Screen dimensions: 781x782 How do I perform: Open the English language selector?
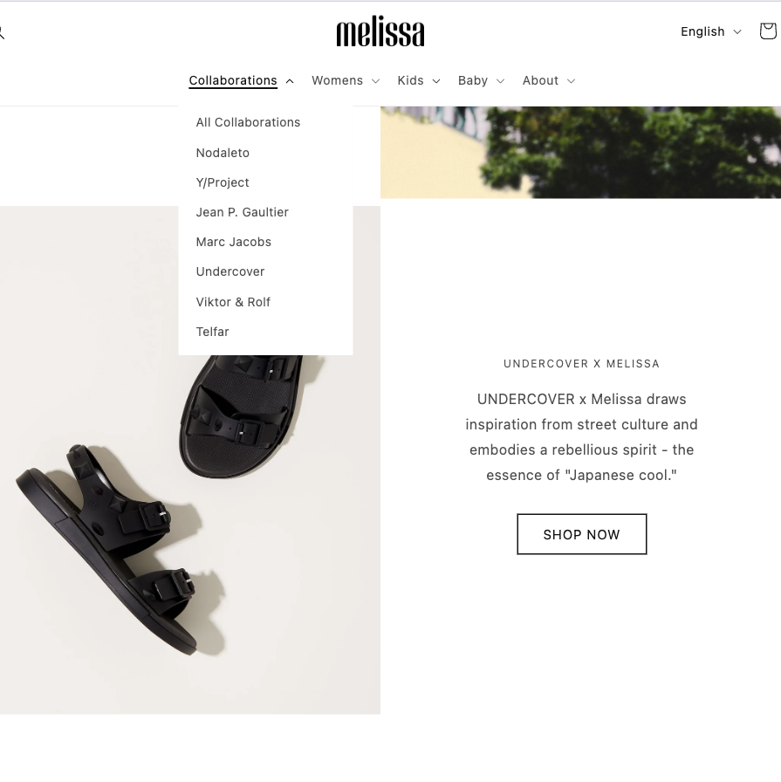pyautogui.click(x=711, y=31)
